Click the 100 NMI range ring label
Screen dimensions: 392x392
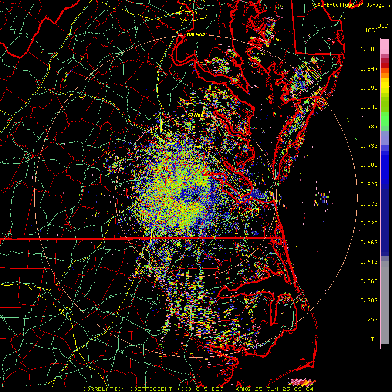(196, 34)
